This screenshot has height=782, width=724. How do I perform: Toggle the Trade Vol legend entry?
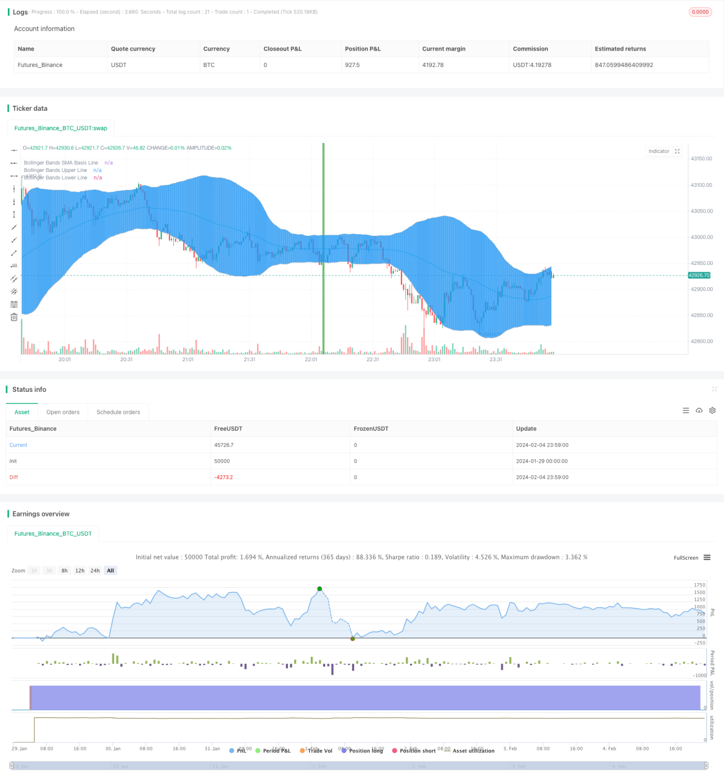(x=316, y=751)
